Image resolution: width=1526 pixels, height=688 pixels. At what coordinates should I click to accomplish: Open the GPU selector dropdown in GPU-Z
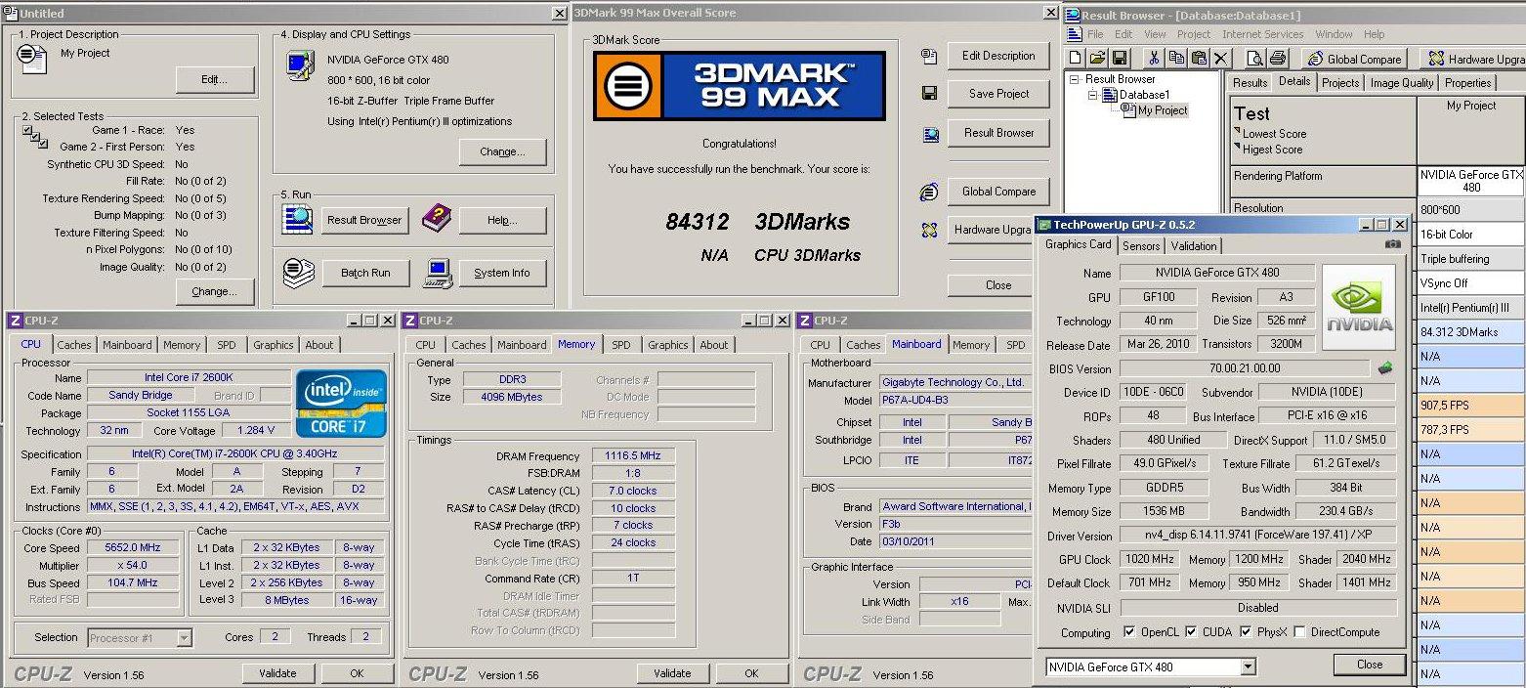pos(1248,666)
